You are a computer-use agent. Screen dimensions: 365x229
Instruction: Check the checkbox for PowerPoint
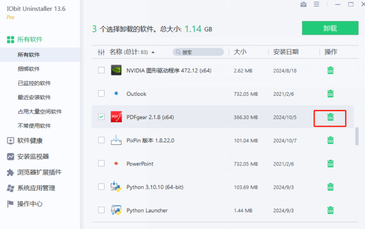(x=101, y=163)
